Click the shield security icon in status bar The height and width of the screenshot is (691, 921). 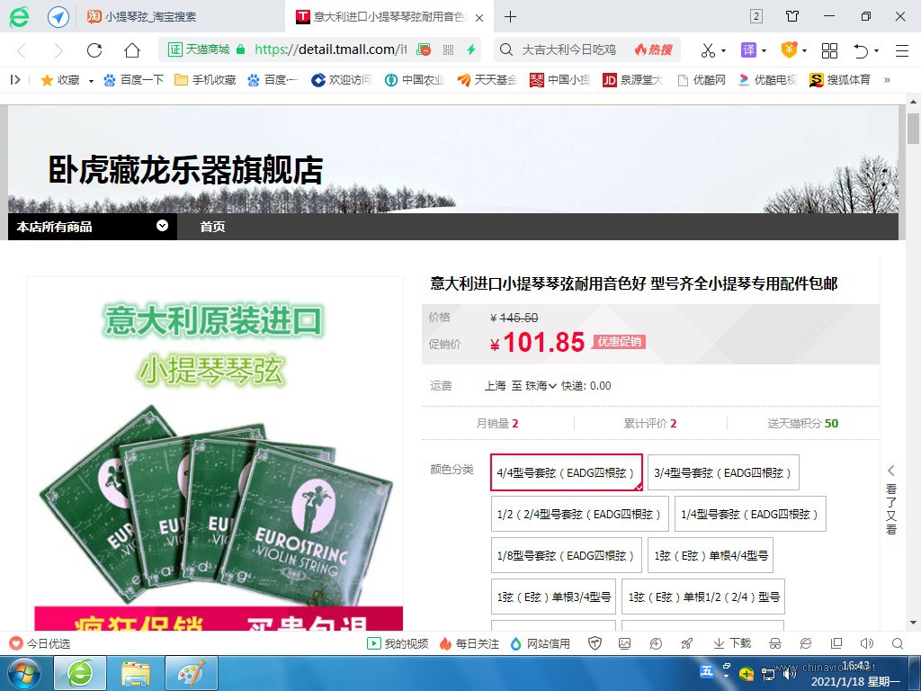pos(595,643)
